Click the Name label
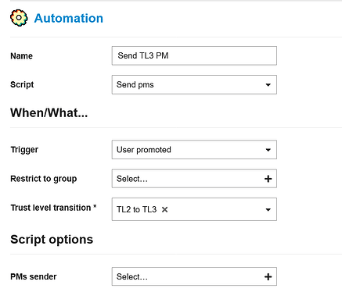The width and height of the screenshot is (342, 292). (x=22, y=55)
